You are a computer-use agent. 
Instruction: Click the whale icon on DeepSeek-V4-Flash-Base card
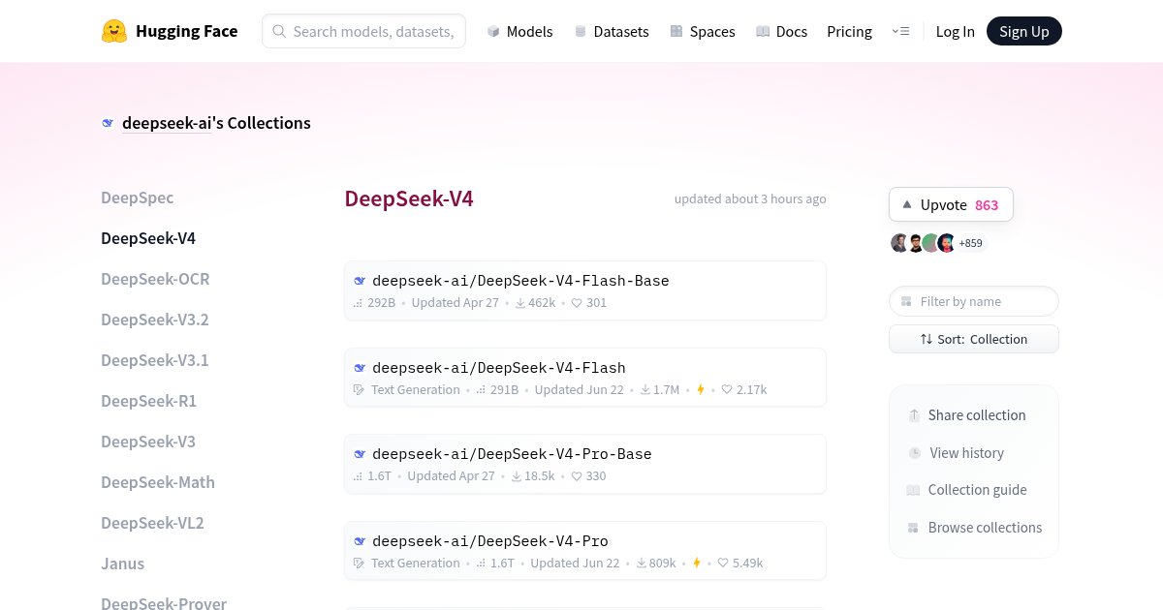click(360, 281)
